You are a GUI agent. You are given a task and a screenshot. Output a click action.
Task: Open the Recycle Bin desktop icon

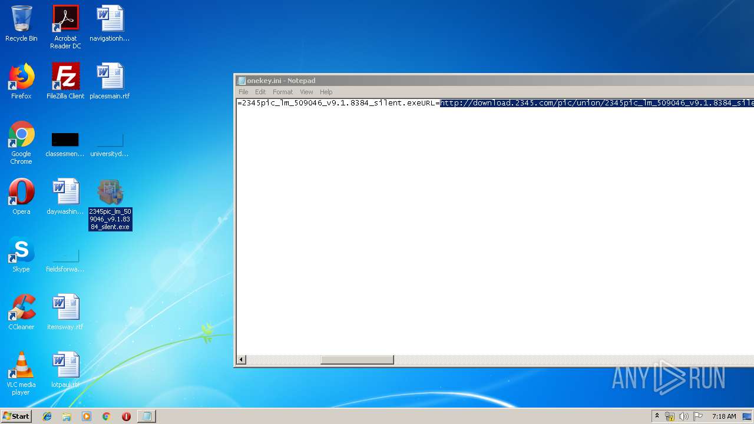tap(21, 24)
